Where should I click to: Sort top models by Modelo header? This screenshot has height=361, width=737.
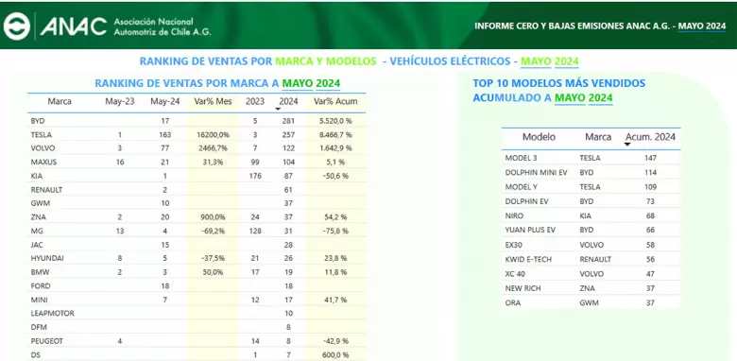pyautogui.click(x=540, y=137)
